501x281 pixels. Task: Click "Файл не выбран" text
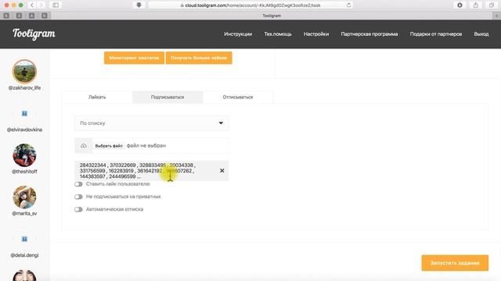146,146
